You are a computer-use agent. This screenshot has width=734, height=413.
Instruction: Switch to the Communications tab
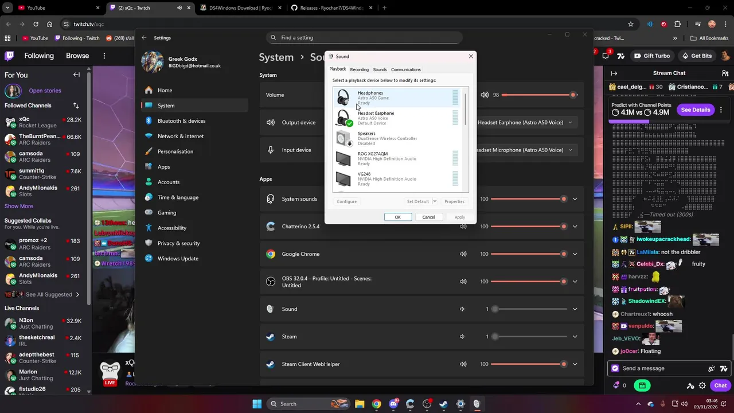406,69
